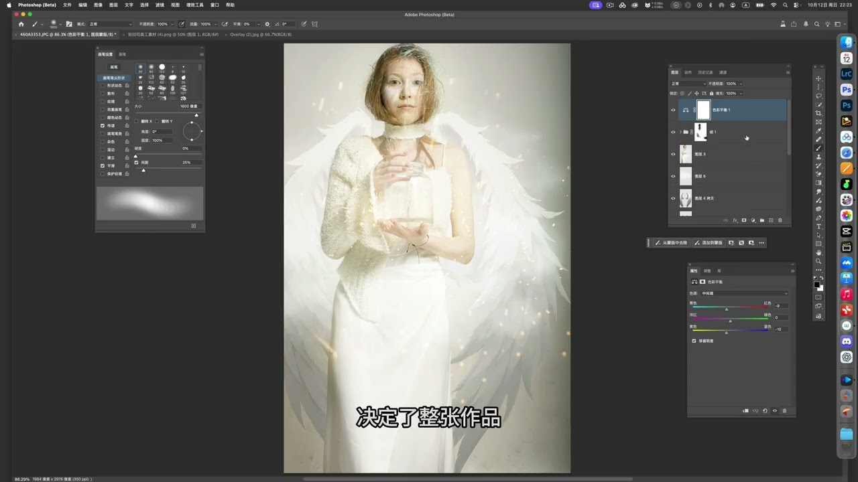The image size is (858, 482).
Task: Clip adjustment to layer in Properties panel
Action: pos(745,410)
